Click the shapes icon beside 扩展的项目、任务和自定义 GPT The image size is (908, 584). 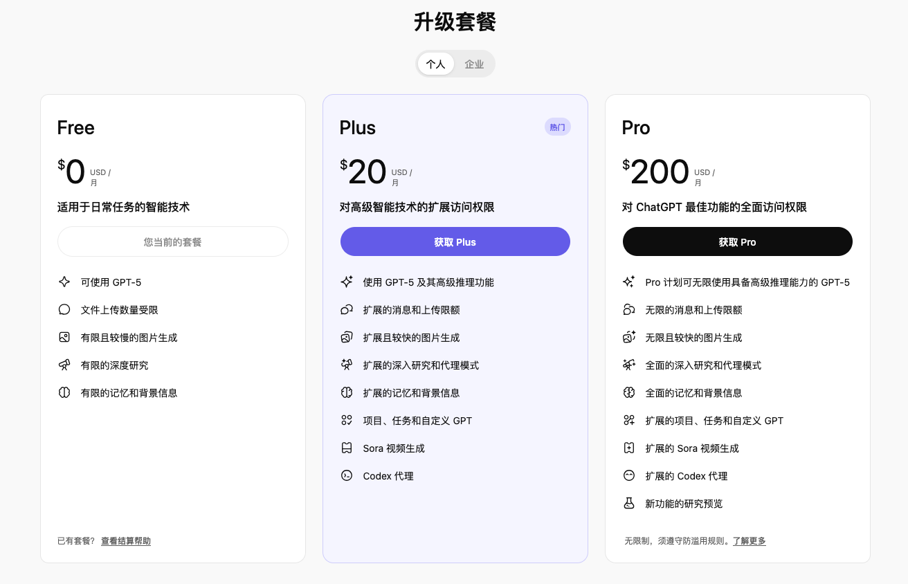629,421
